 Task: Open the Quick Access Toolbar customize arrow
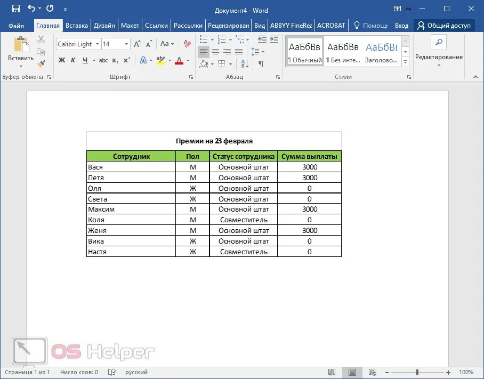[65, 10]
